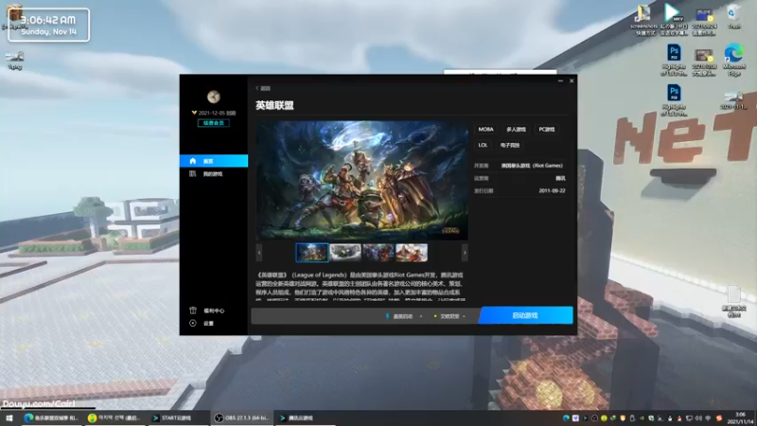Click the developer name Riot Games text
This screenshot has height=426, width=757.
pyautogui.click(x=532, y=165)
